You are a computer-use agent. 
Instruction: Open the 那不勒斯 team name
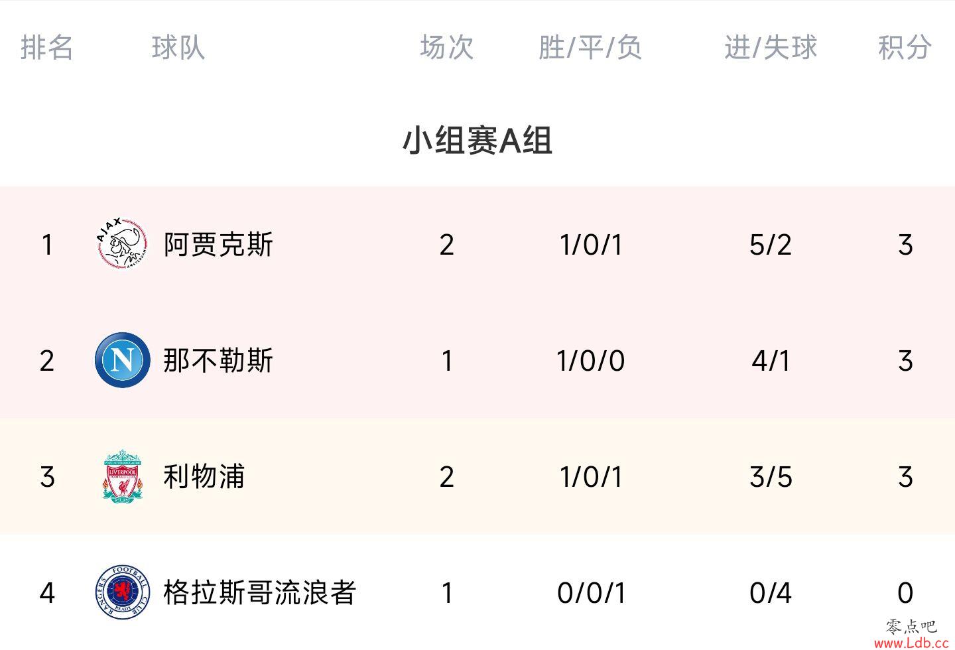[218, 360]
